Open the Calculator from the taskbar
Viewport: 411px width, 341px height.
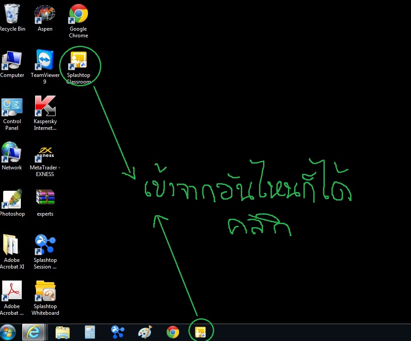(x=90, y=333)
